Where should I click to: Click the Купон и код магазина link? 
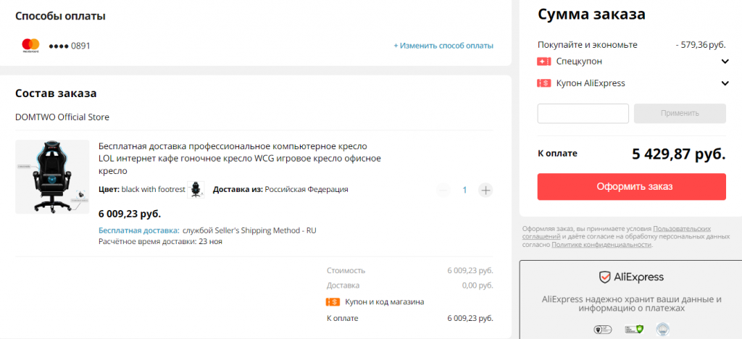coord(384,301)
